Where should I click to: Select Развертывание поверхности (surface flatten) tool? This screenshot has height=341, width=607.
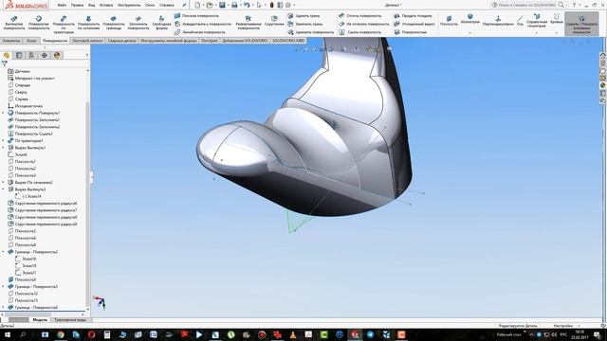coord(248,23)
